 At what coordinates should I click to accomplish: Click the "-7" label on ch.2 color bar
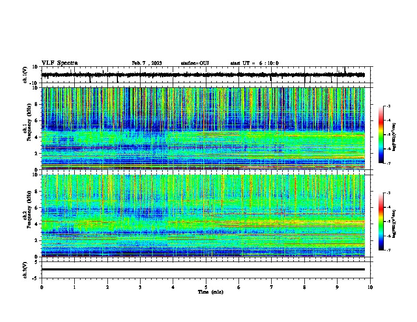389,250
